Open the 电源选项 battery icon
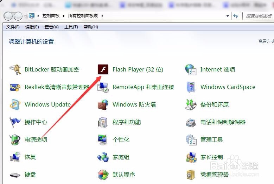This screenshot has width=274, height=184. point(15,139)
